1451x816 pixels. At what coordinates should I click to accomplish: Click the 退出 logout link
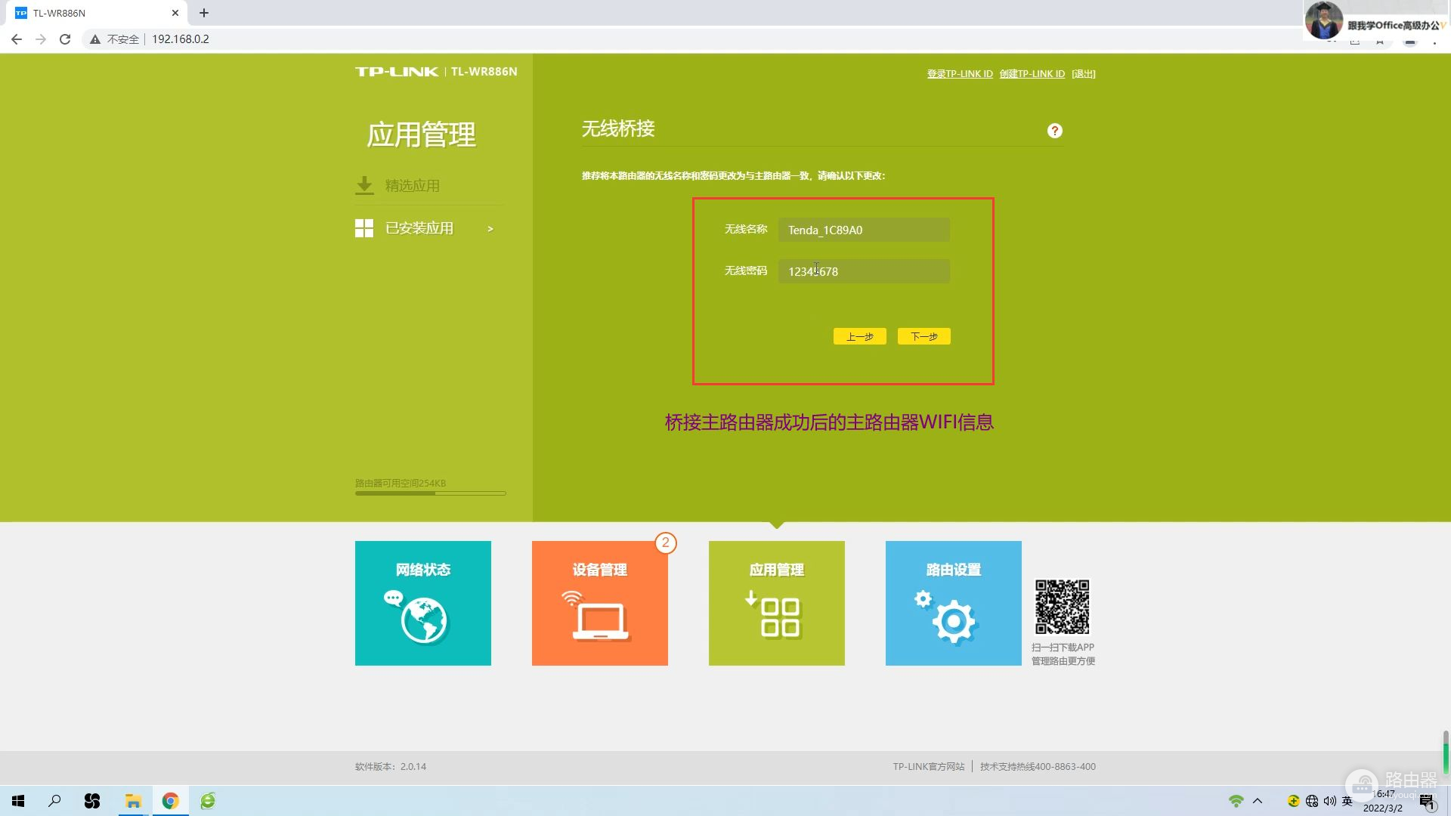coord(1083,74)
